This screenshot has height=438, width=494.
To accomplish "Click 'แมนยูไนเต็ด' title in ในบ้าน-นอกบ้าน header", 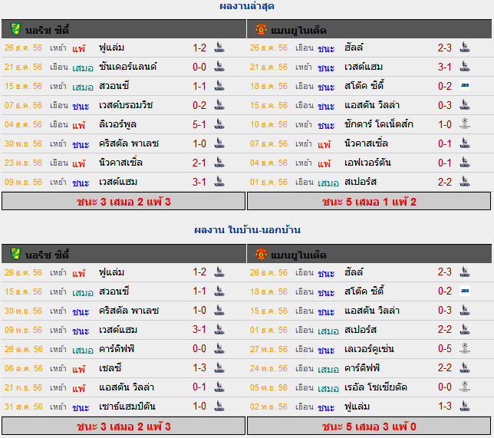I will click(298, 255).
